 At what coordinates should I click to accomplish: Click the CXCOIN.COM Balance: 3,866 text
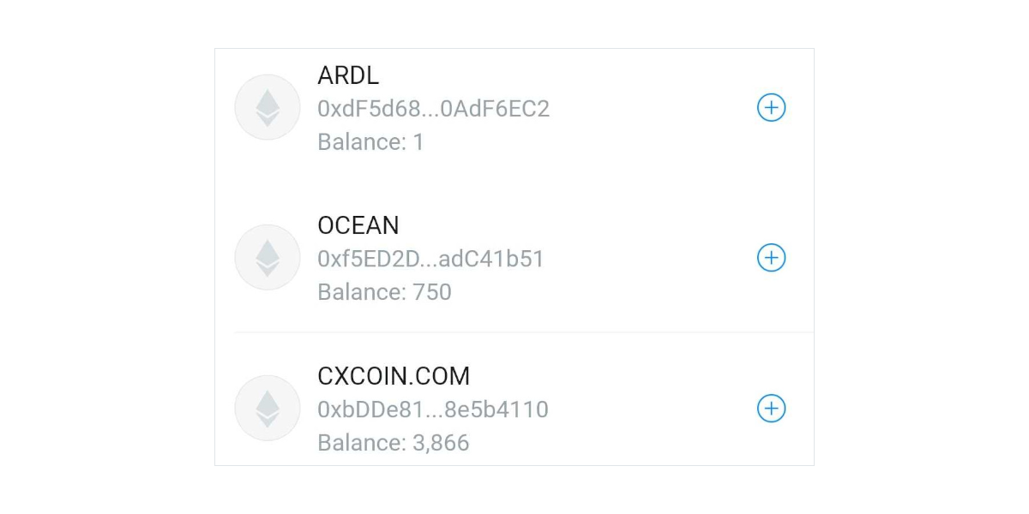(x=394, y=443)
